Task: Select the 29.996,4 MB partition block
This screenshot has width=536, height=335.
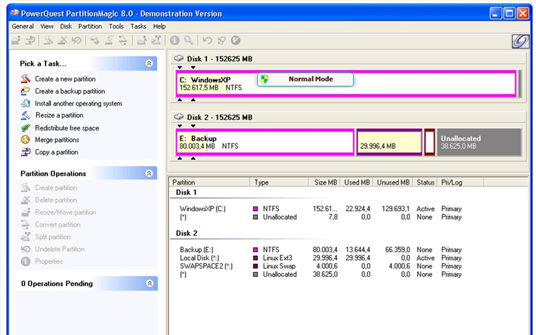Action: coord(389,142)
